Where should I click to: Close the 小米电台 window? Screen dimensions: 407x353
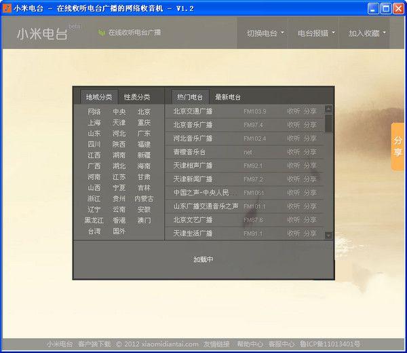398,9
